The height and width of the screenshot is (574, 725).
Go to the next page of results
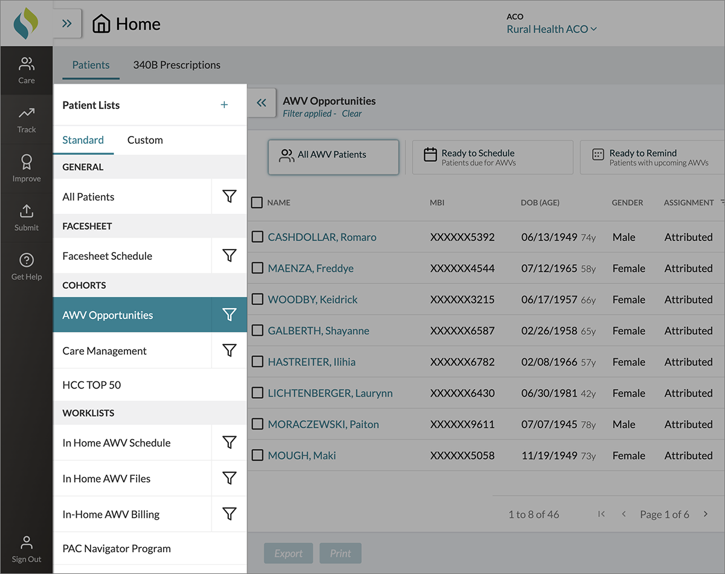click(705, 514)
